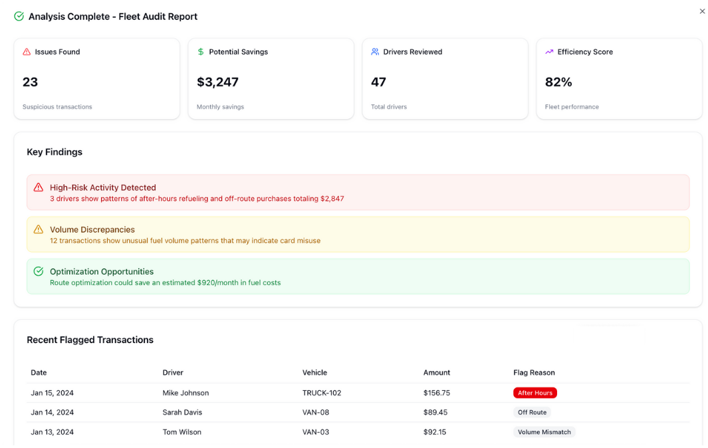
Task: Click the After Hours flag badge
Action: pyautogui.click(x=535, y=392)
